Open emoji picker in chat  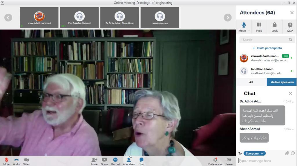(x=293, y=153)
